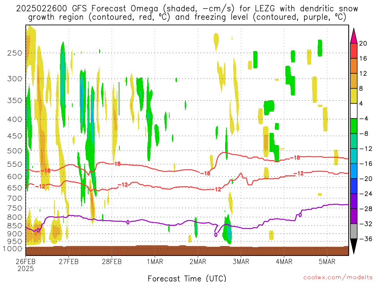Pick the gray -36 to -32 colorbar swatch
This screenshot has height=282, width=376.
tap(354, 231)
